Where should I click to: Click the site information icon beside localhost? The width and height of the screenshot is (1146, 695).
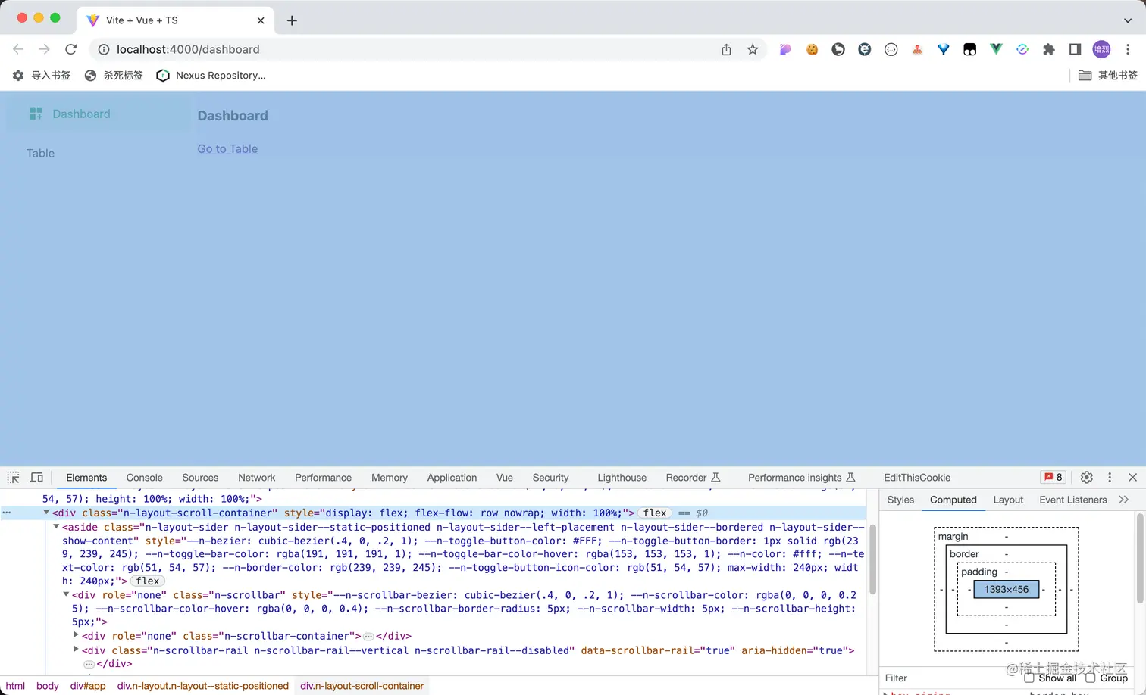(x=104, y=49)
